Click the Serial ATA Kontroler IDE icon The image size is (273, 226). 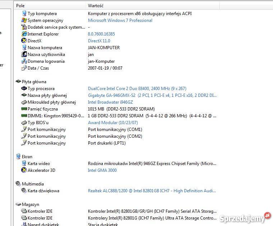click(24, 211)
